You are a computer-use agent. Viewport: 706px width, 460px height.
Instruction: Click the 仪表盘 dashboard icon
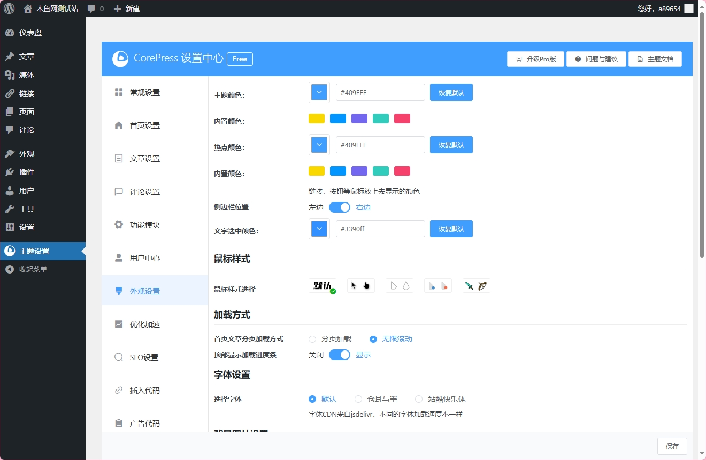pyautogui.click(x=10, y=33)
